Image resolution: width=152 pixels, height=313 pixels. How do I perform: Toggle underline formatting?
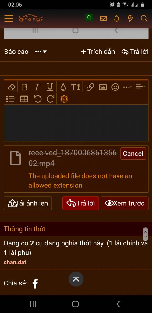(x=50, y=87)
